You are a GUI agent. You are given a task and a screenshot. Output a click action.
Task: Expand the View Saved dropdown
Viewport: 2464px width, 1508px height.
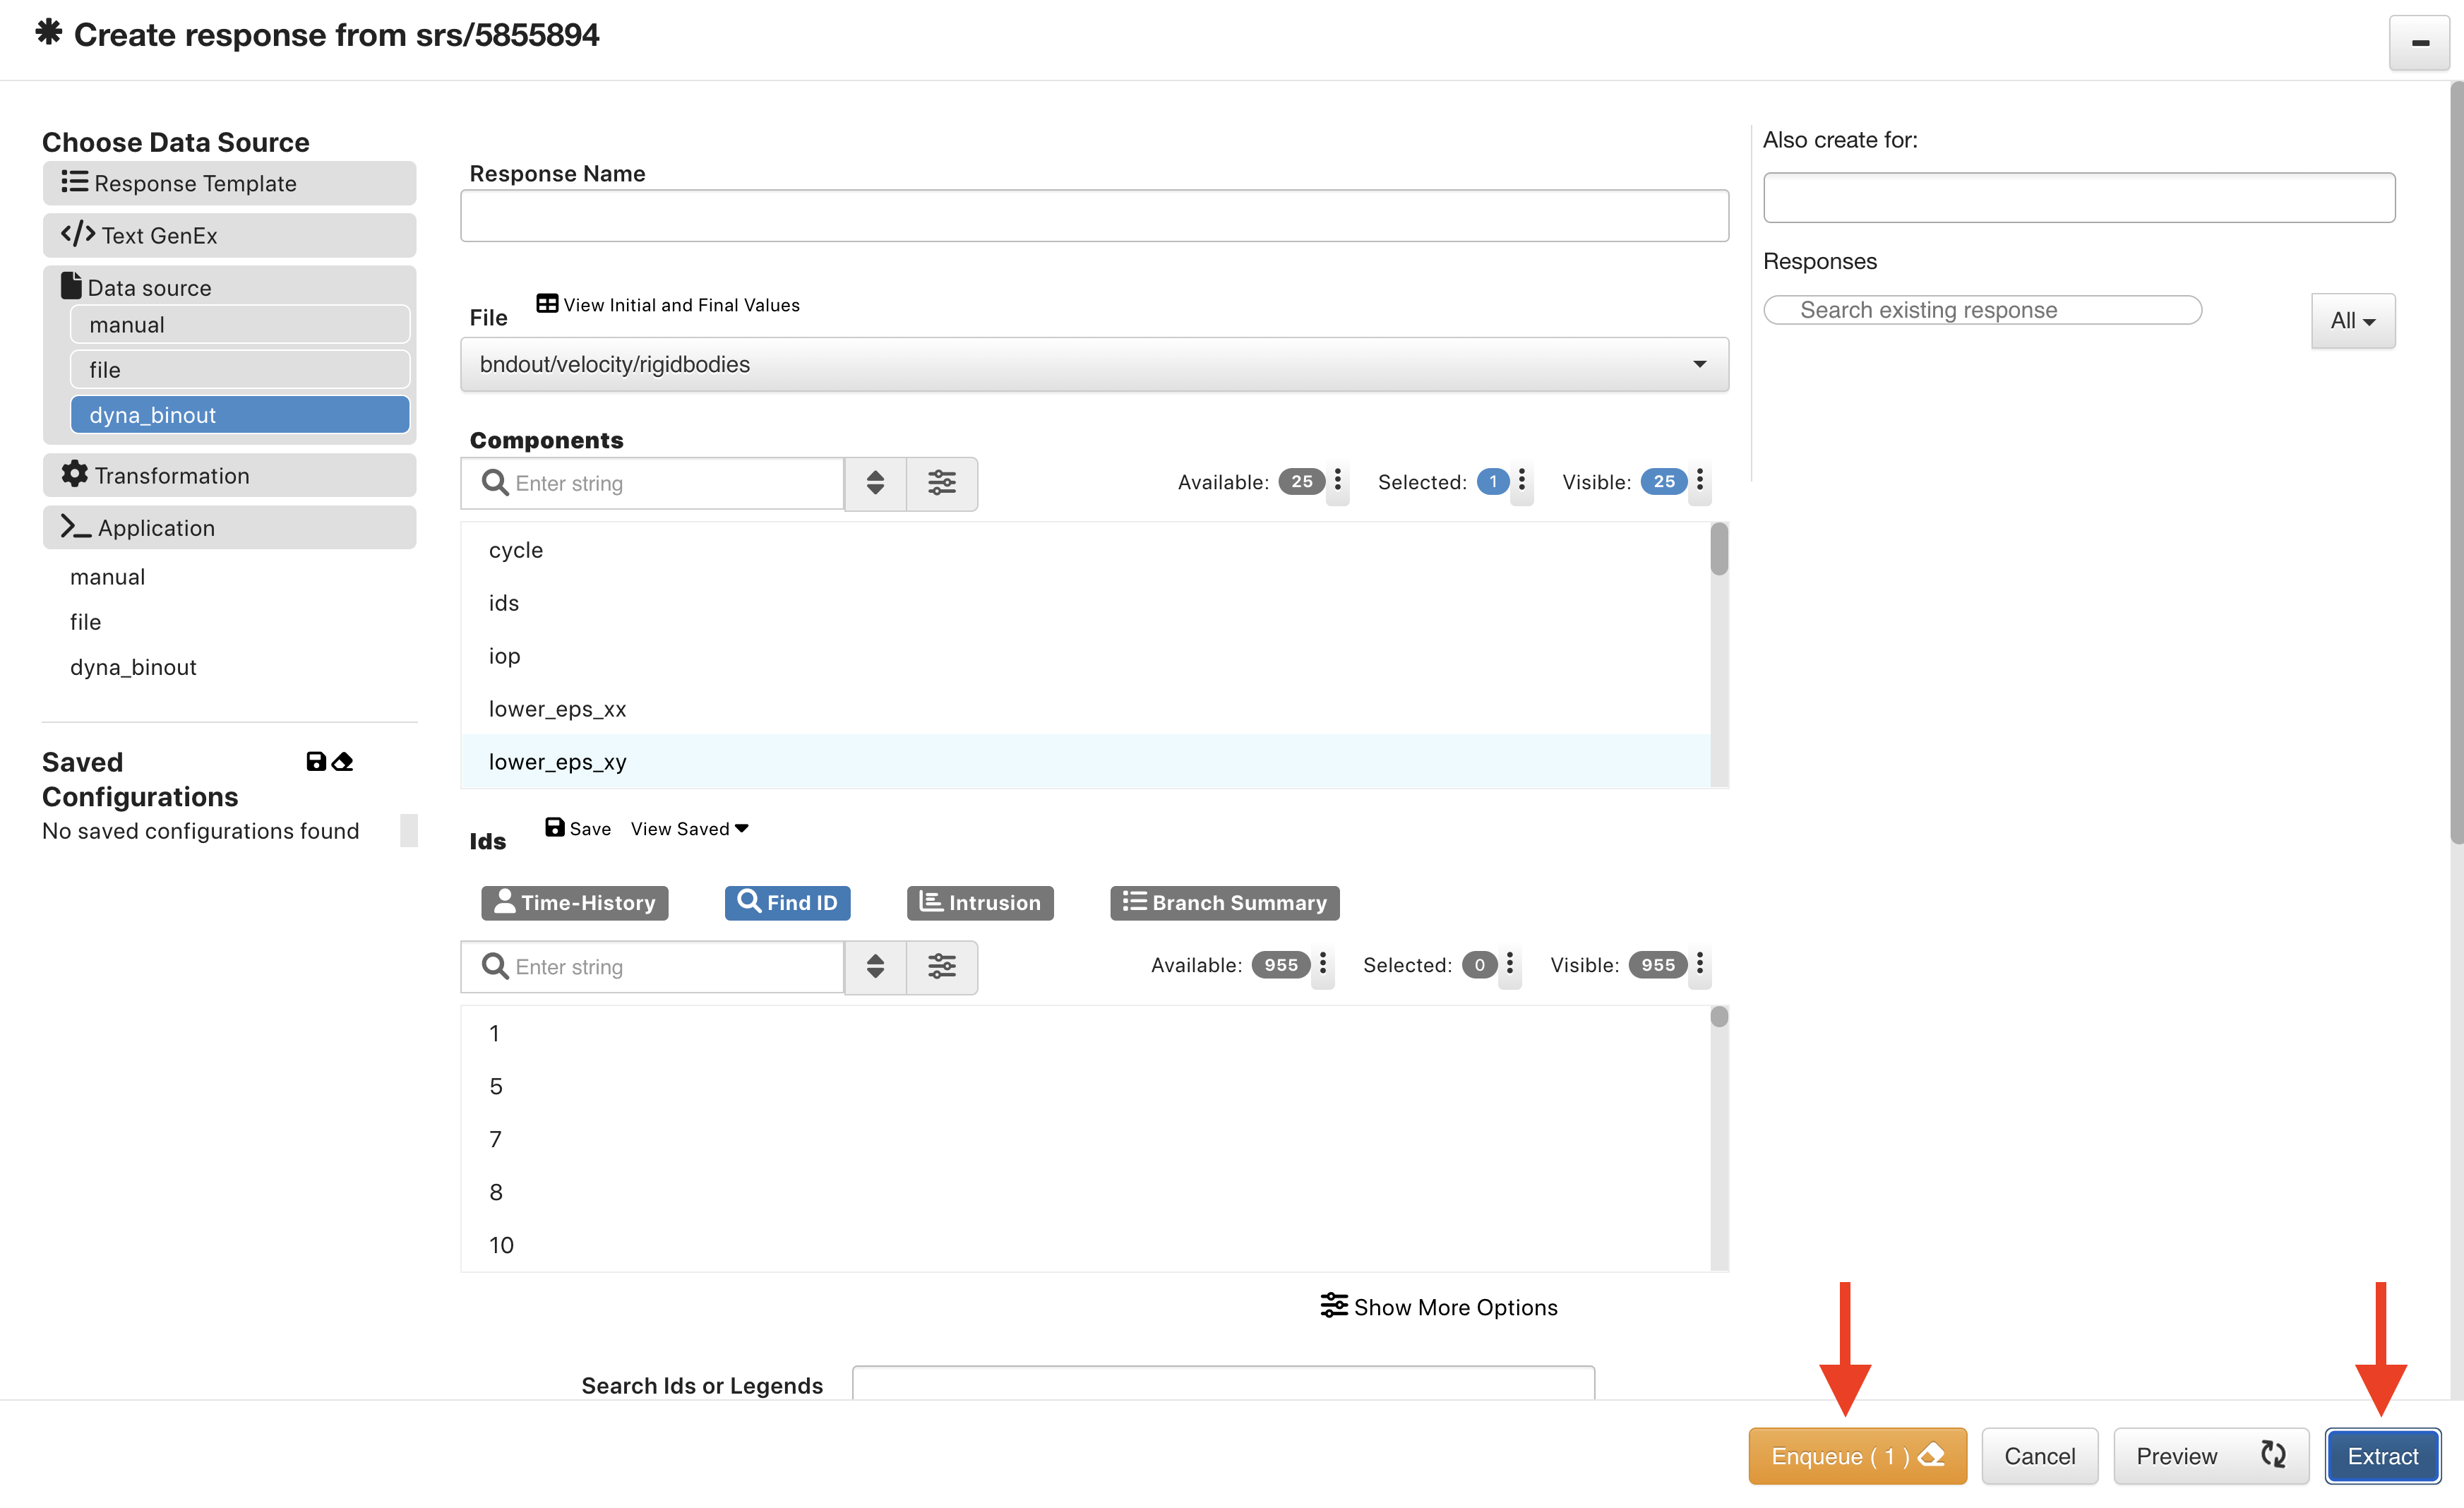click(x=689, y=829)
